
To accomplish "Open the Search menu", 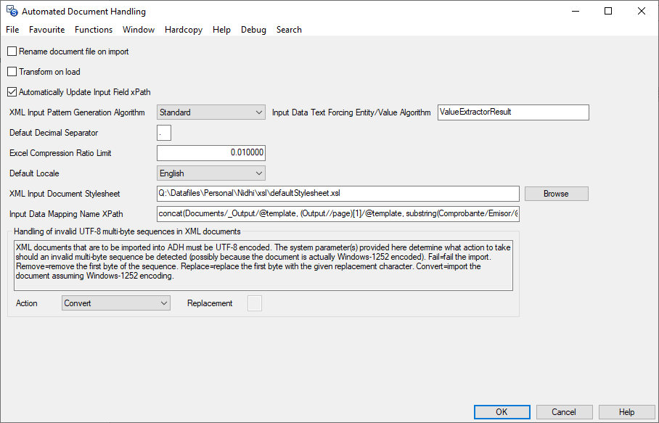I will [289, 30].
